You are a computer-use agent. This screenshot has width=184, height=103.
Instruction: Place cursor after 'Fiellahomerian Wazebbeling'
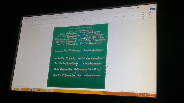coord(100,69)
